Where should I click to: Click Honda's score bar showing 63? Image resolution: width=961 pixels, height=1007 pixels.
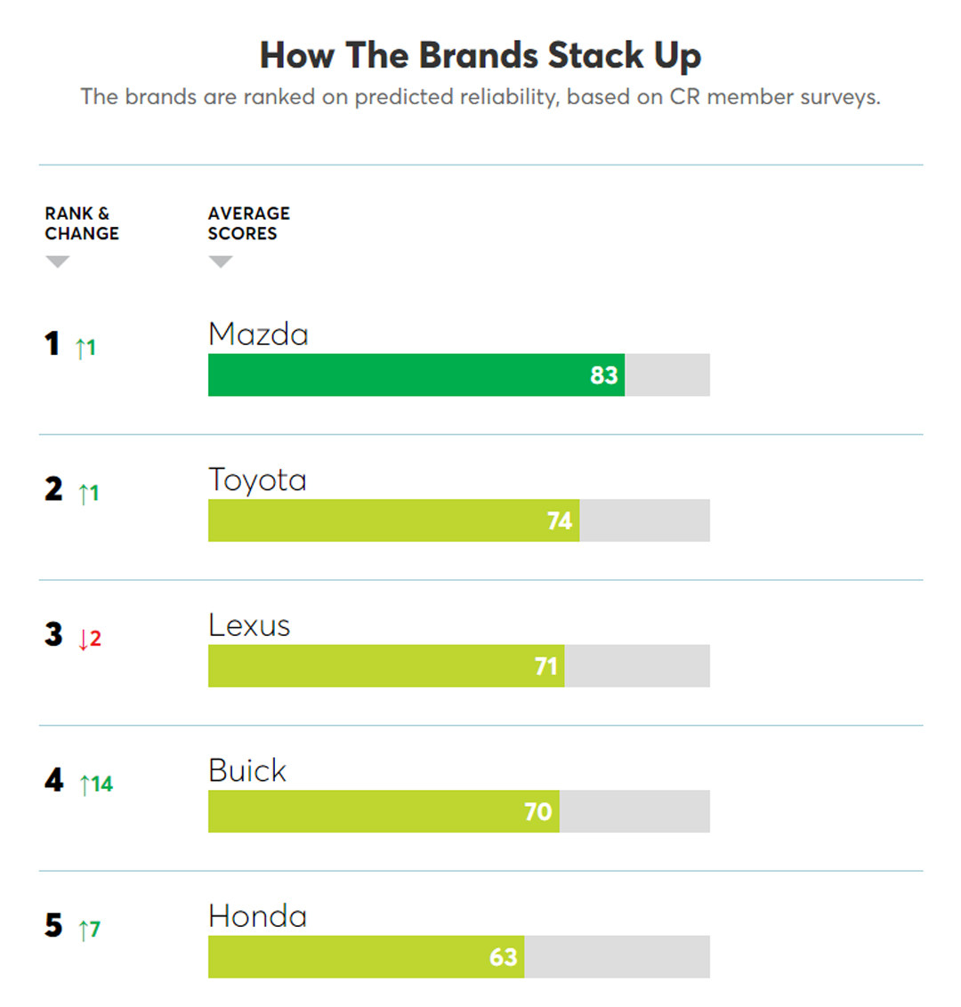coord(366,957)
